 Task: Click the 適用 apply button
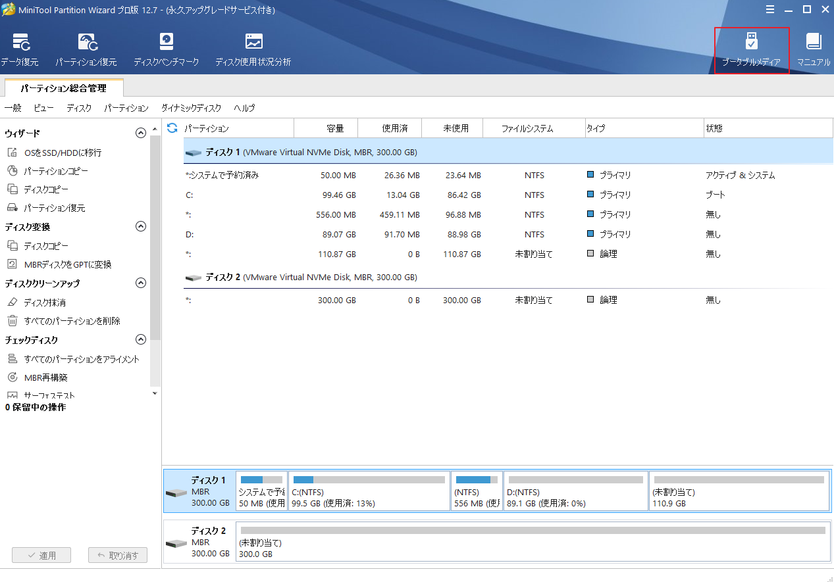click(x=41, y=555)
